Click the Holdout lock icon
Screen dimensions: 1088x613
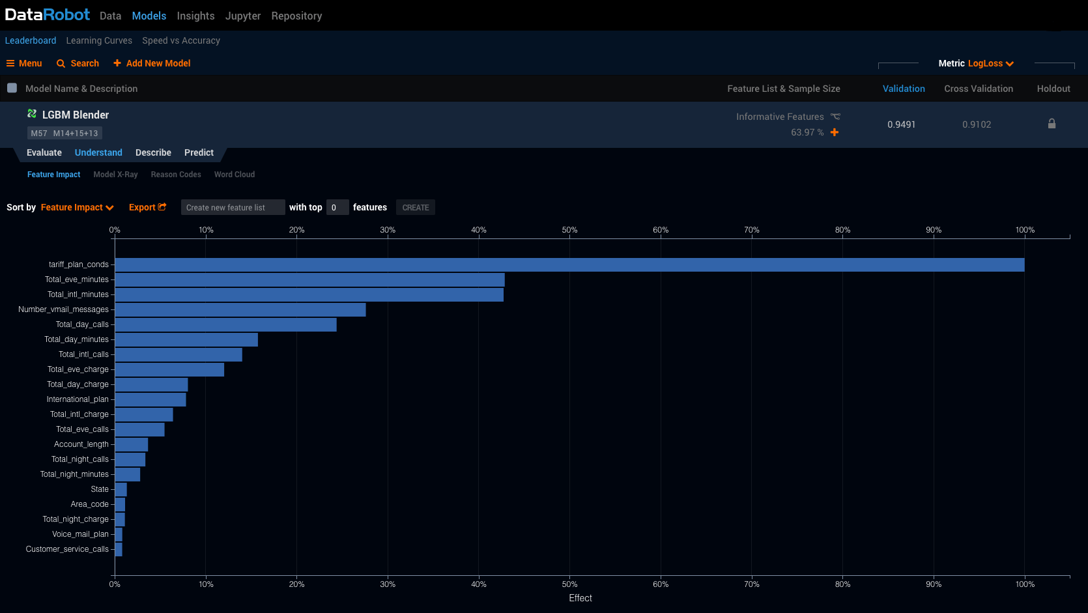click(1052, 124)
